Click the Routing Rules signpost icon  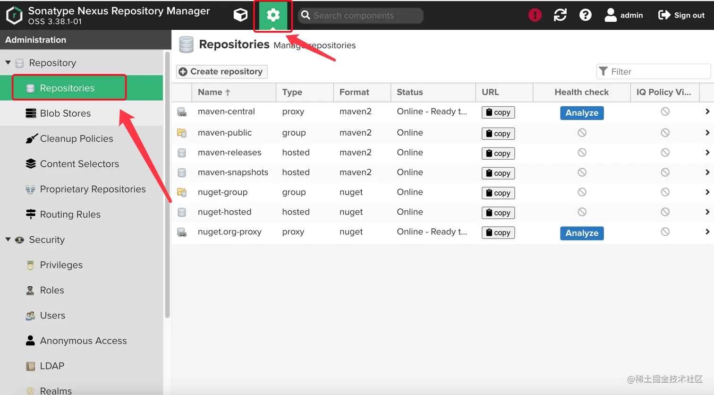[x=31, y=214]
